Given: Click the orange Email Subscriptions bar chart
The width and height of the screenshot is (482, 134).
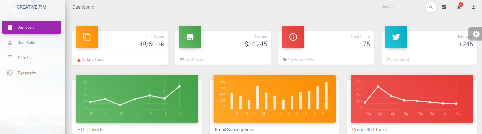Looking at the screenshot, I should click(x=275, y=99).
